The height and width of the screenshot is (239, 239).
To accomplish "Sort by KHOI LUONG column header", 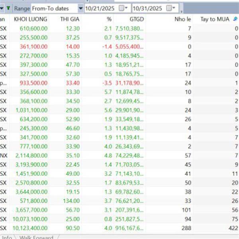I will point(31,19).
